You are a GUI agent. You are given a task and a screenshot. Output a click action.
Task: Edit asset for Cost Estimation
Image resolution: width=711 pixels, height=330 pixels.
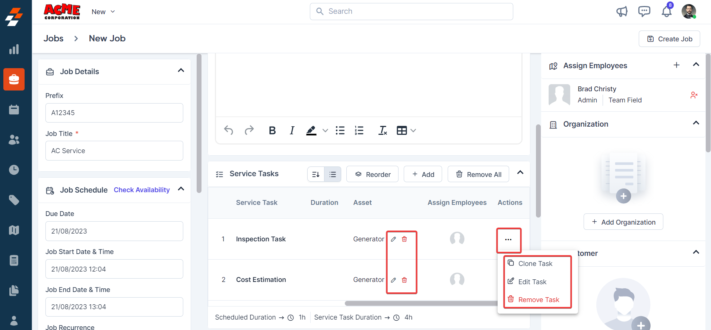click(x=393, y=280)
